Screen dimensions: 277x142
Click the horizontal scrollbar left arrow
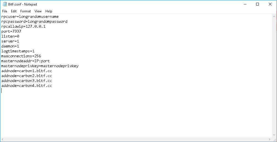pyautogui.click(x=2, y=139)
